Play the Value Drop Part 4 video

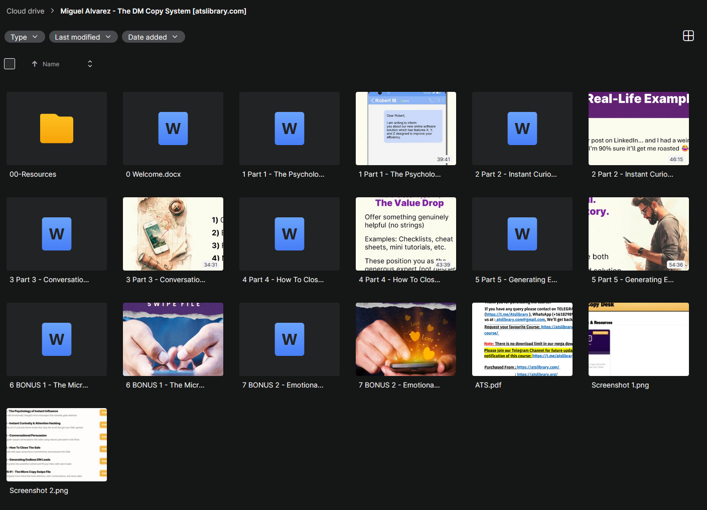(x=405, y=234)
